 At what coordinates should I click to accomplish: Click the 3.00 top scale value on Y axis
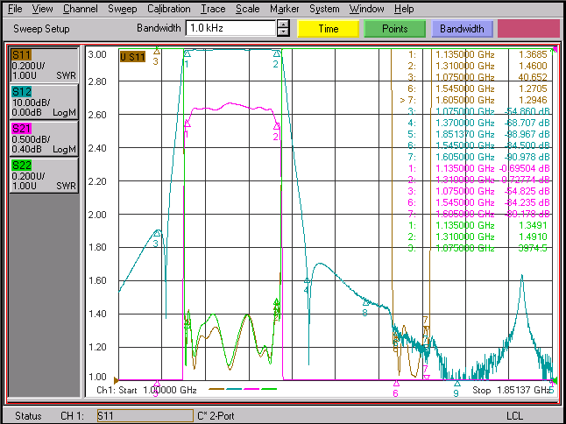(97, 55)
